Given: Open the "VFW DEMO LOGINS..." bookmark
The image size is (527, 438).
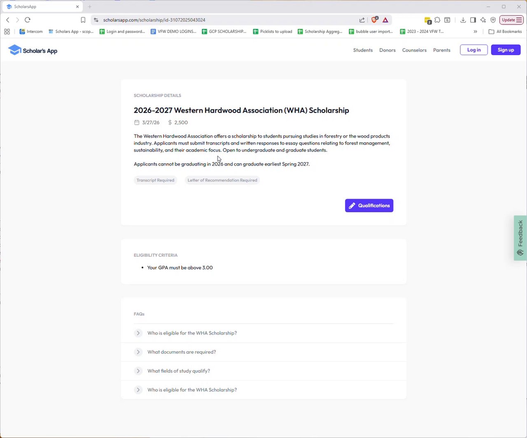Looking at the screenshot, I should (173, 31).
